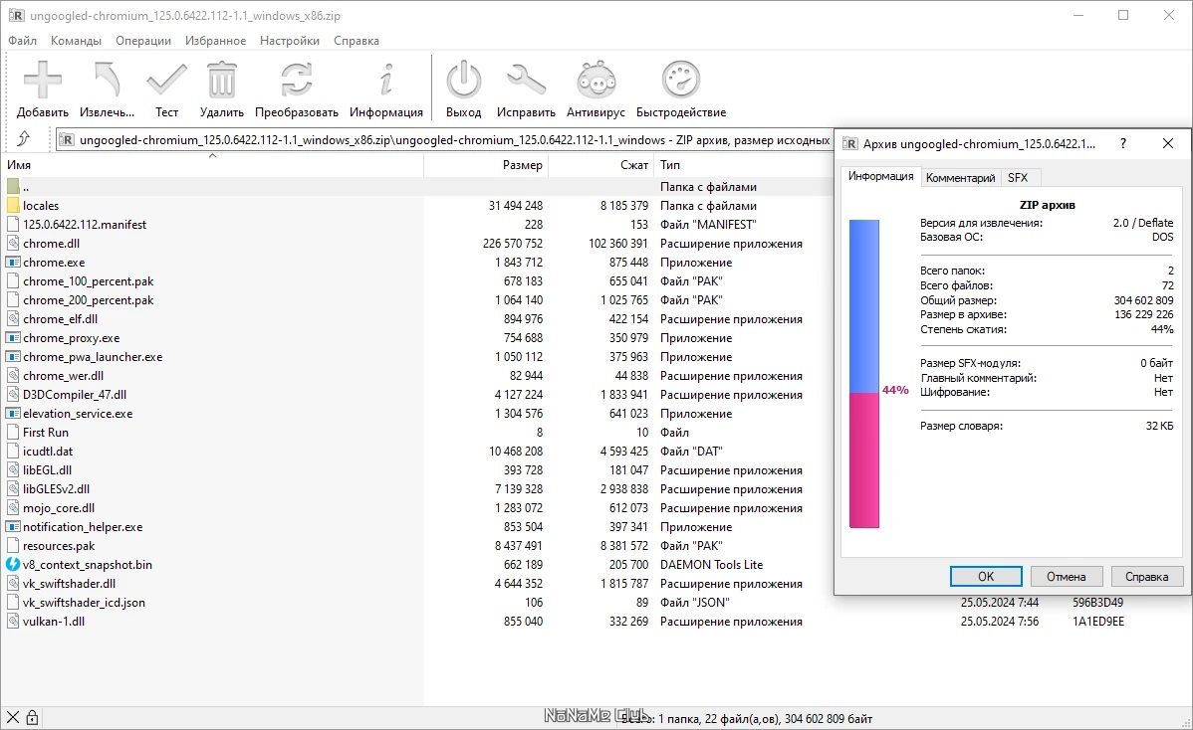Click the 44% compression ratio bar

pyautogui.click(x=864, y=374)
